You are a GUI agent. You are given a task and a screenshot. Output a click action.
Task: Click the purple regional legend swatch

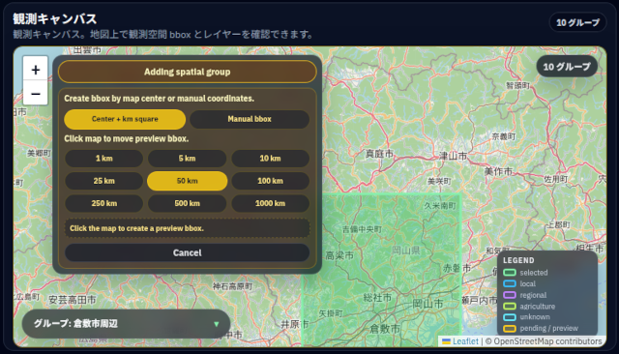click(x=510, y=295)
